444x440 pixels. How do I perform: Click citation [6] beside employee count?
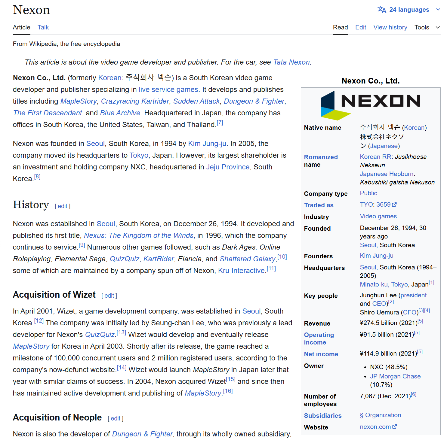[414, 394]
